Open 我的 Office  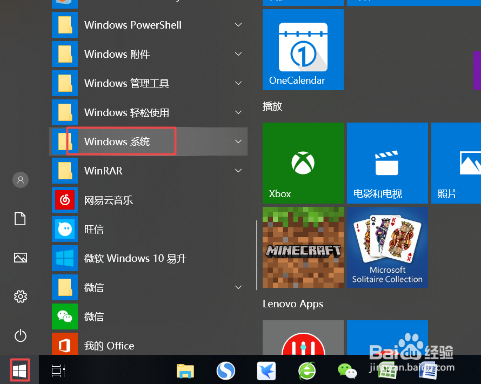pyautogui.click(x=109, y=346)
